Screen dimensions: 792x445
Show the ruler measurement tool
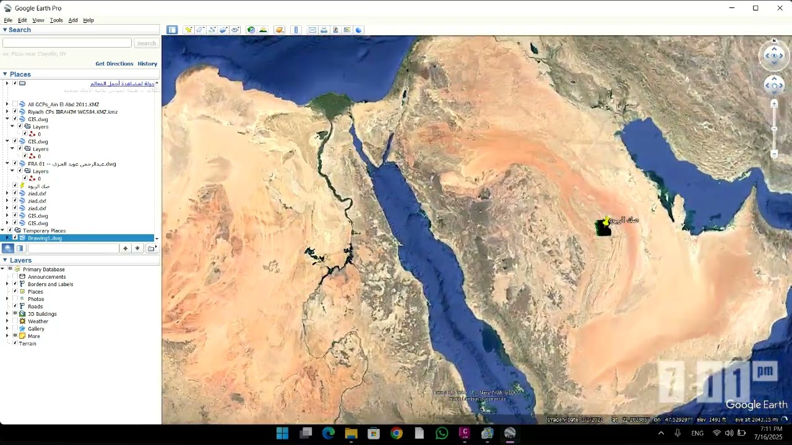(296, 30)
